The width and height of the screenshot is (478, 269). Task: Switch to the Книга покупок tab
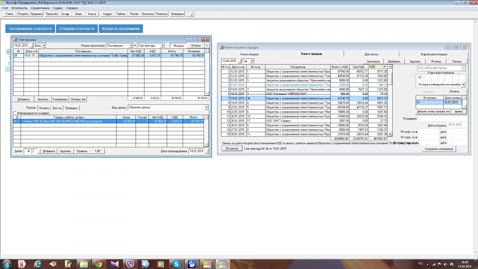[249, 54]
